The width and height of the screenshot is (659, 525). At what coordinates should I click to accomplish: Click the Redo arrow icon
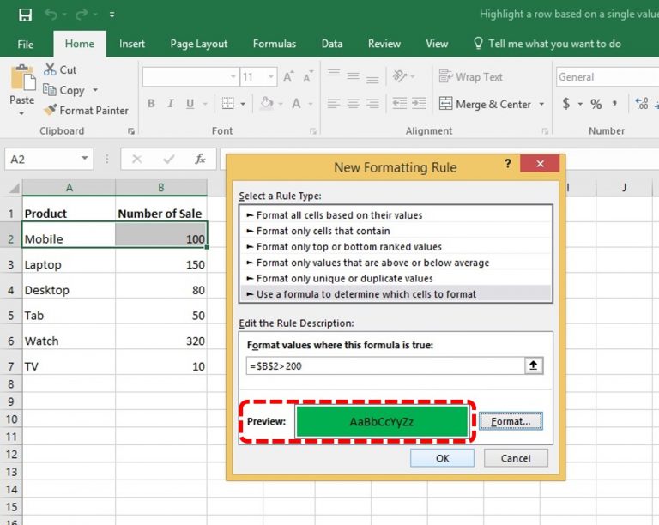coord(82,15)
